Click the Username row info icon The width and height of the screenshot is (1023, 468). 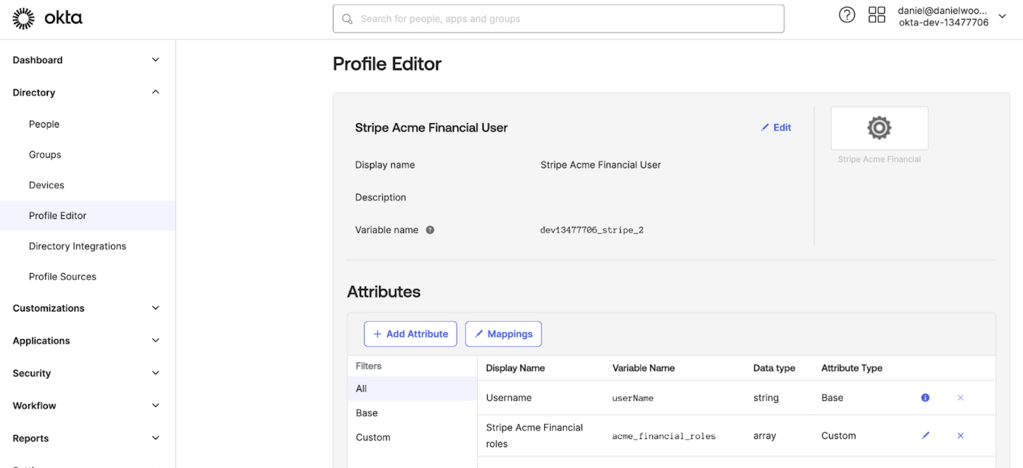click(925, 398)
